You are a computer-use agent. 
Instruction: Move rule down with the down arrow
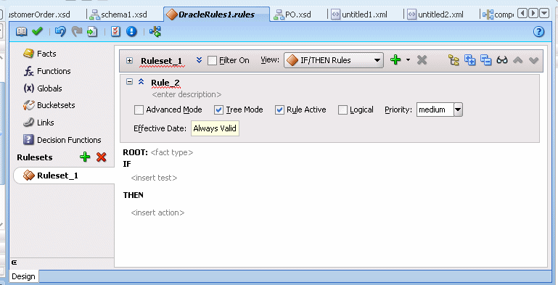pyautogui.click(x=533, y=60)
